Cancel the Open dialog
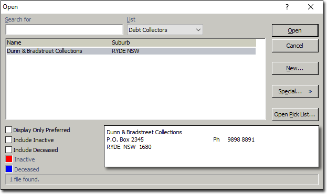 point(295,46)
